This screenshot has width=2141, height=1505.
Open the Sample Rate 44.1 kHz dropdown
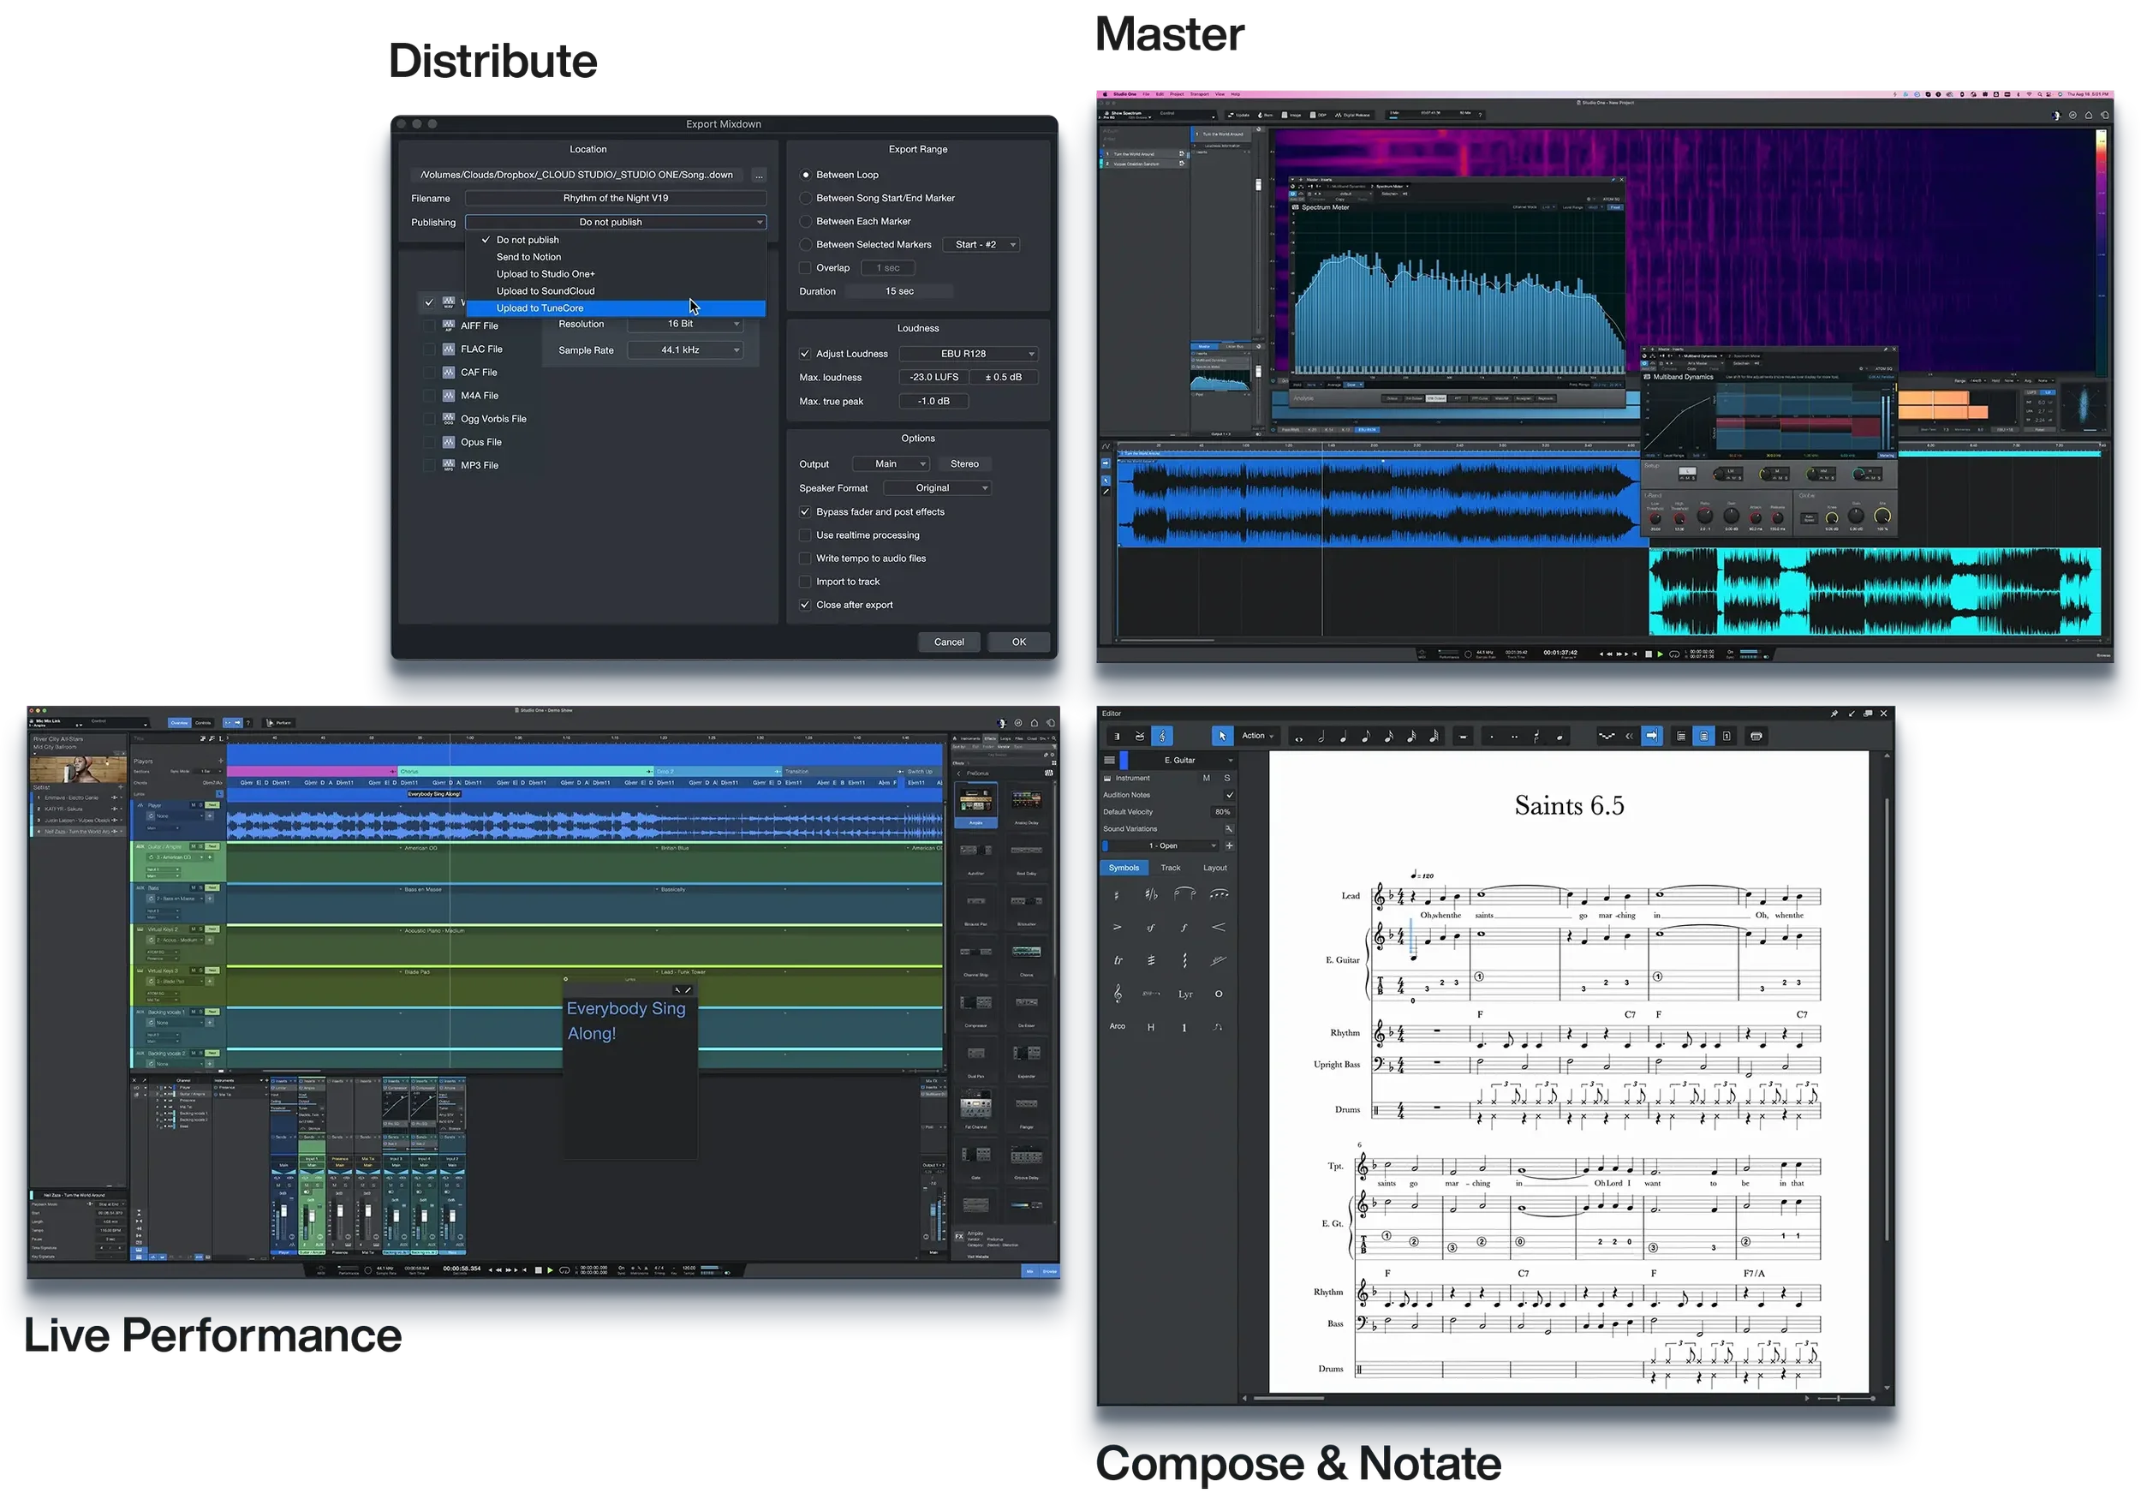[x=685, y=350]
